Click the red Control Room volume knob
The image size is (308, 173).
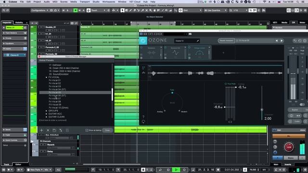point(289,147)
